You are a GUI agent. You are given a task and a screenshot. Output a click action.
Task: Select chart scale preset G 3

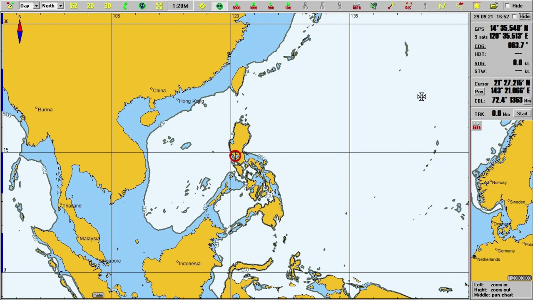coord(339,6)
